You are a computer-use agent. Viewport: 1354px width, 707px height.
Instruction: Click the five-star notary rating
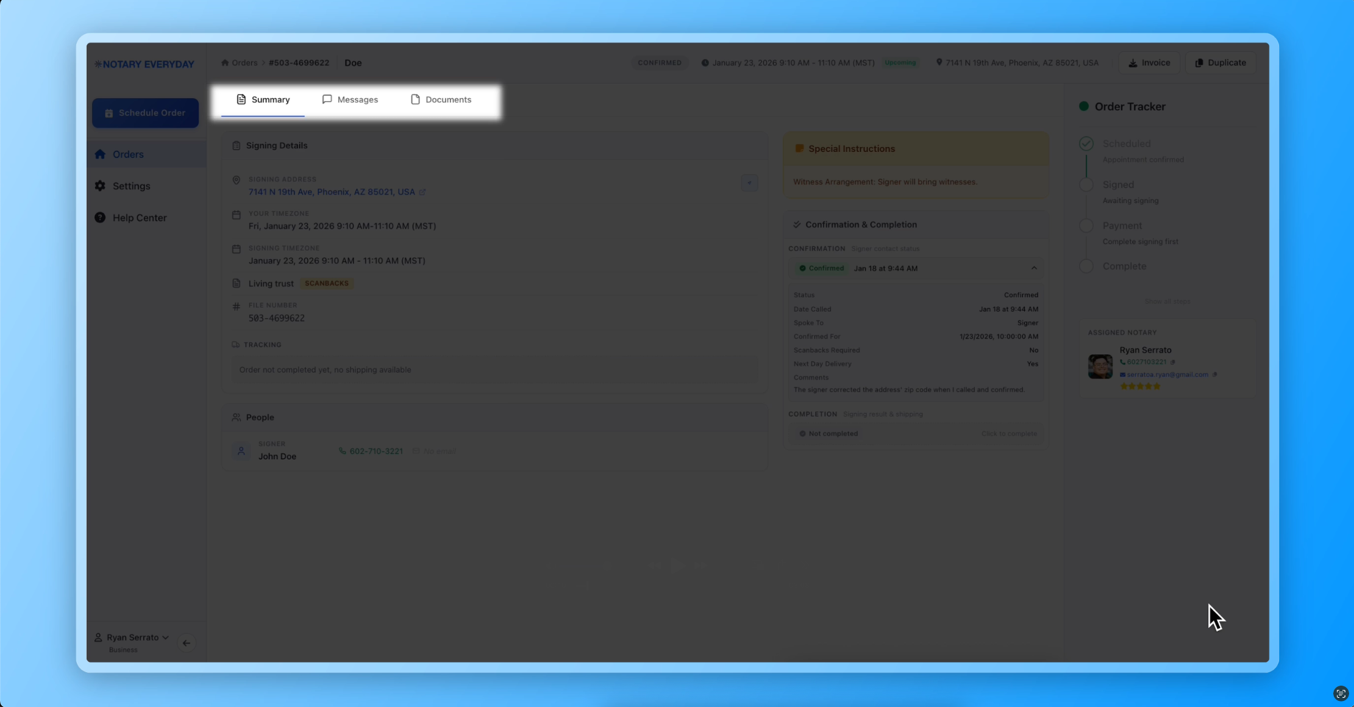click(x=1140, y=386)
